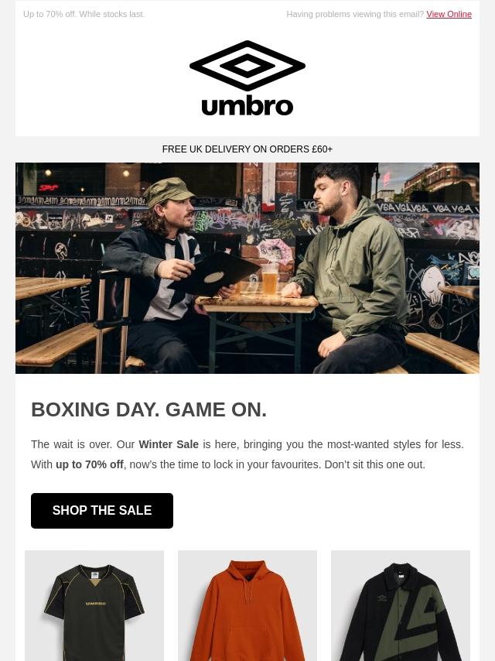Click the gold Umbro text on black shirt
Image resolution: width=495 pixels, height=661 pixels.
coord(96,604)
